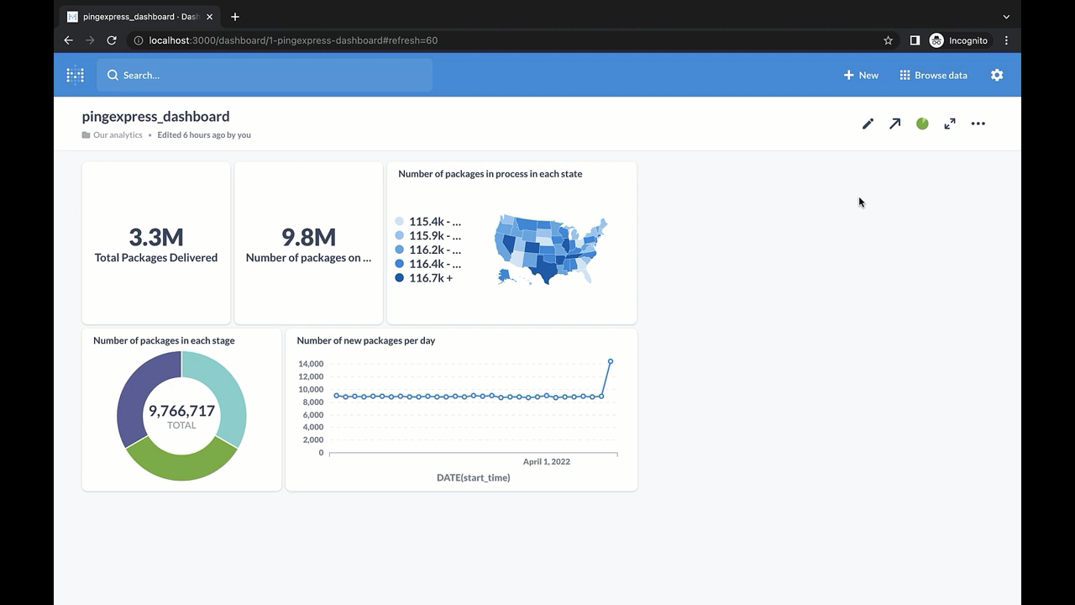Open the dashboard's ellipsis options menu
Screen dimensions: 1075x605
[x=978, y=124]
